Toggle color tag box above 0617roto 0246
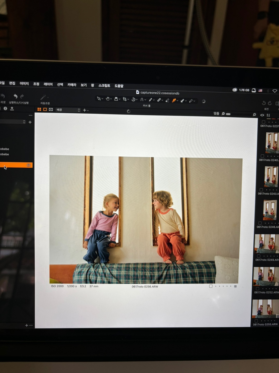The height and width of the screenshot is (373, 279). click(x=260, y=223)
